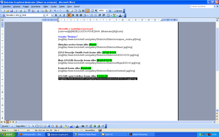Open undo history dropdown arrow
This screenshot has height=137, width=219.
(x=58, y=11)
